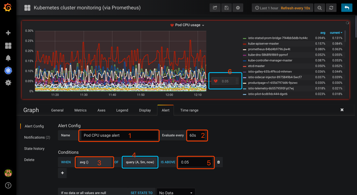Add a new condition with plus button
The height and width of the screenshot is (195, 357).
[x=62, y=173]
